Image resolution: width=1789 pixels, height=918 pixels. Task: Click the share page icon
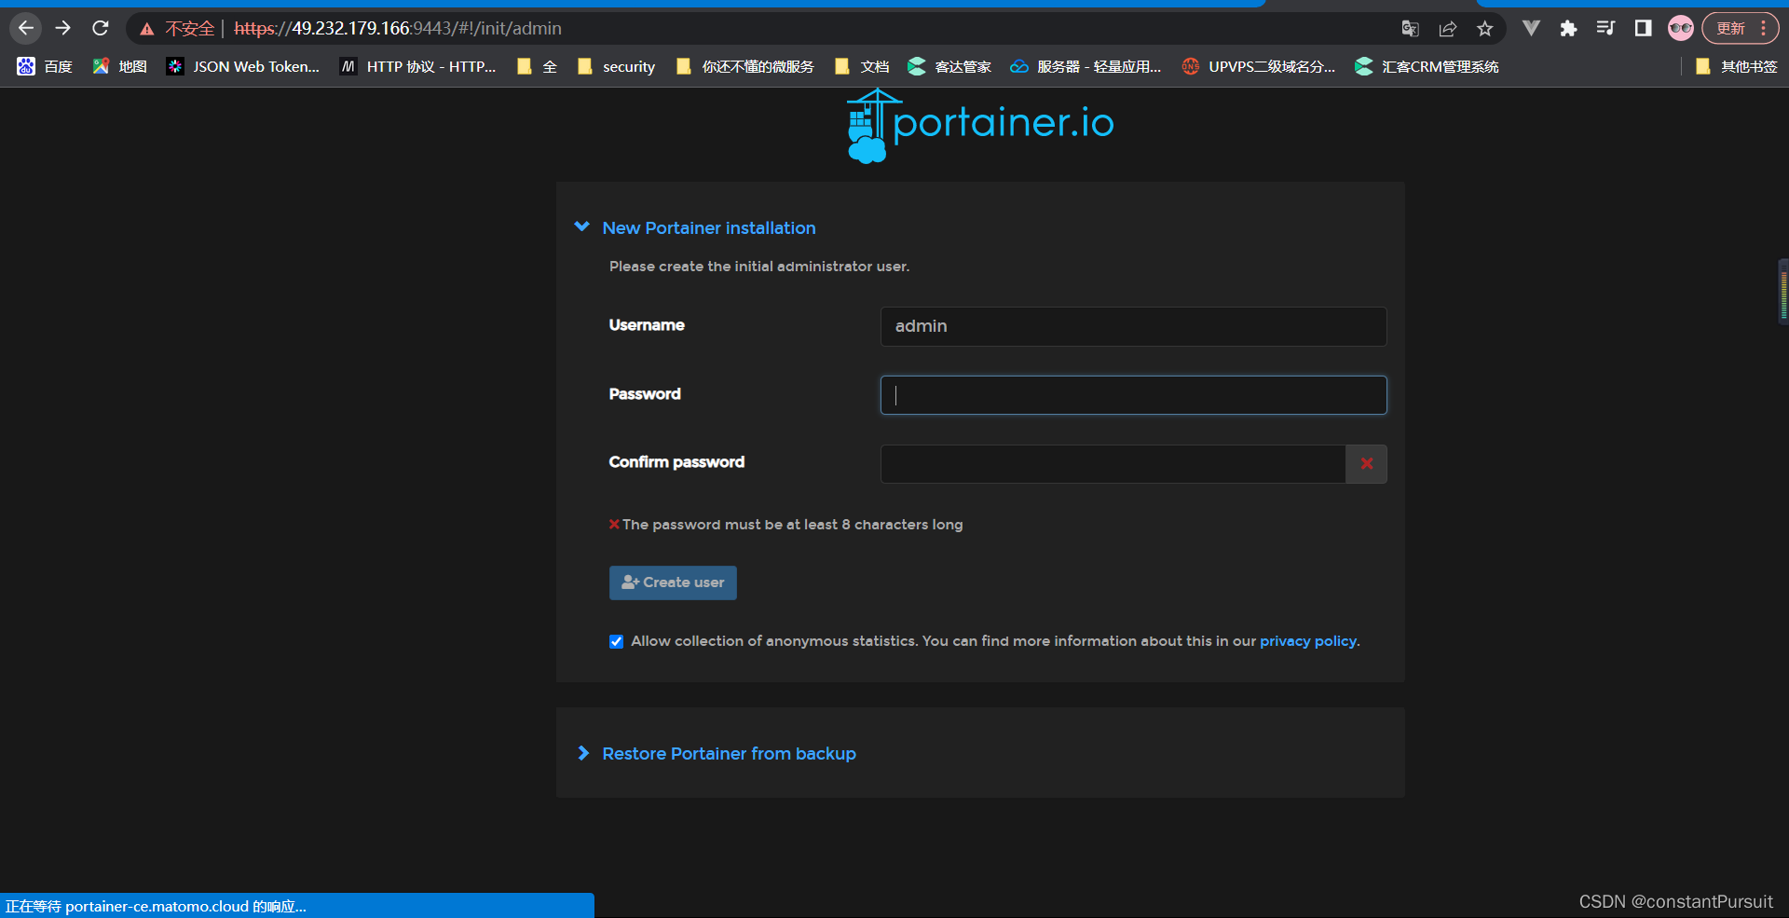click(x=1447, y=29)
